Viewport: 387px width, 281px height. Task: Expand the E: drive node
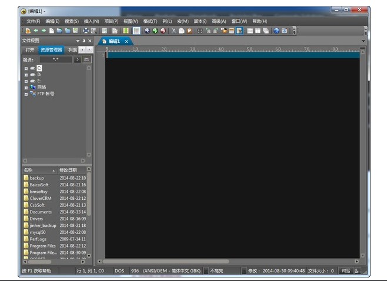pyautogui.click(x=26, y=81)
